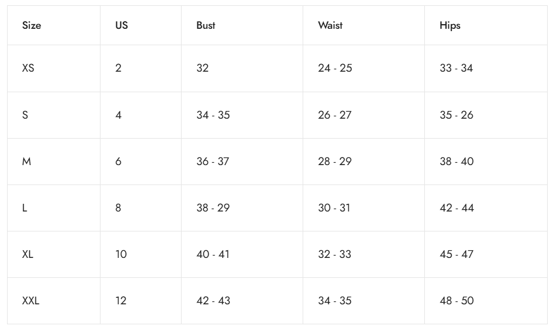Select the Waist column header
The image size is (553, 329).
pyautogui.click(x=330, y=26)
